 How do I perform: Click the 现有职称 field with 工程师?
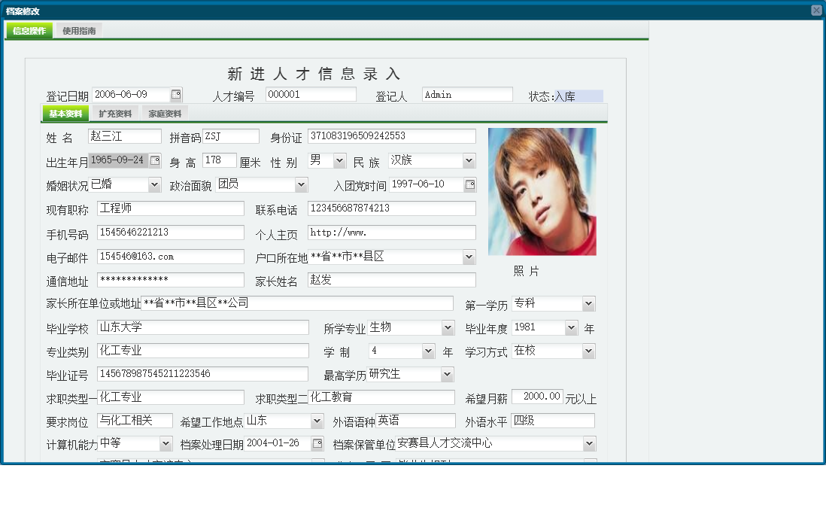point(171,208)
